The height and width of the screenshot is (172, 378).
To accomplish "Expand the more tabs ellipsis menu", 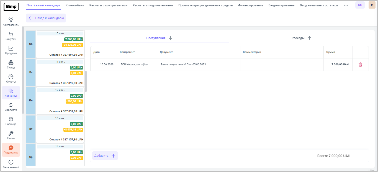I will 346,5.
